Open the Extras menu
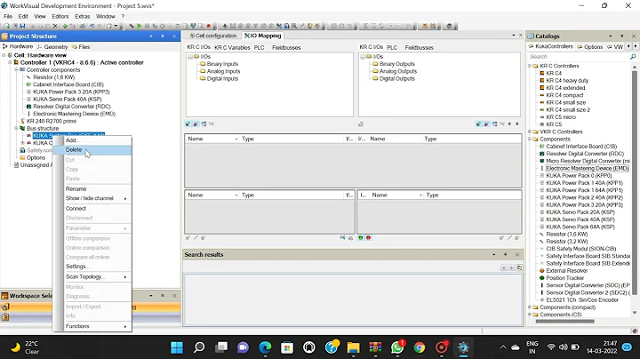Viewport: 640px width, 359px height. coord(82,16)
